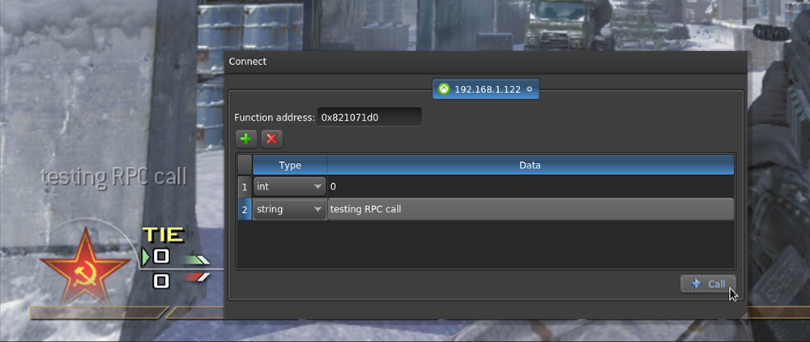
Task: Edit the 'testing RPC call' data field
Action: tap(531, 209)
